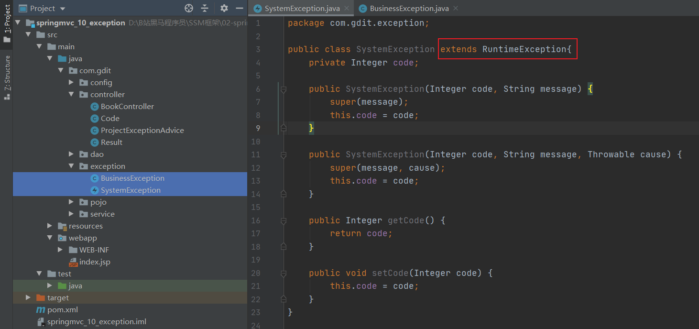This screenshot has height=329, width=699.
Task: Place cursor on 'private Integer code;' line
Action: coord(363,63)
